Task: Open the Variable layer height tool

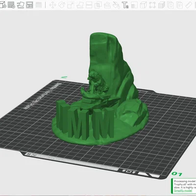Action: pyautogui.click(x=39, y=5)
